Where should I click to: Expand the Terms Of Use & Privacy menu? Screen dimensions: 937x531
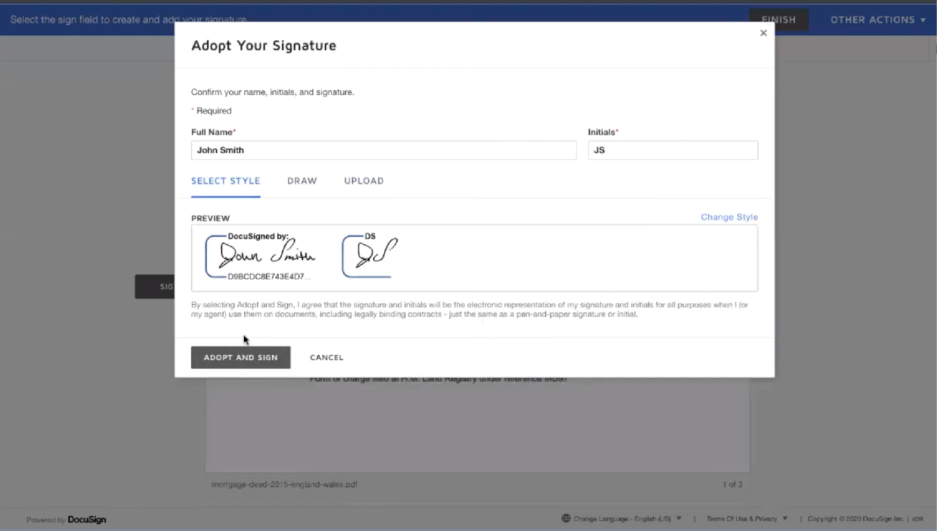coord(786,518)
